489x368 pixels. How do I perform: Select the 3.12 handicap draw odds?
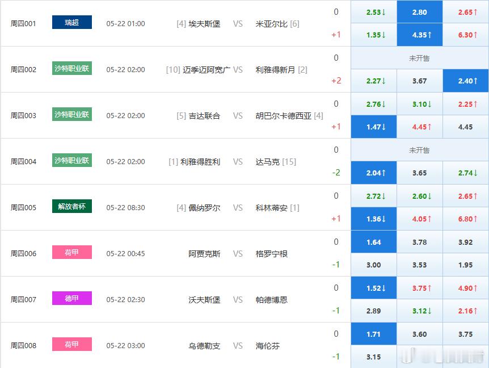point(419,311)
